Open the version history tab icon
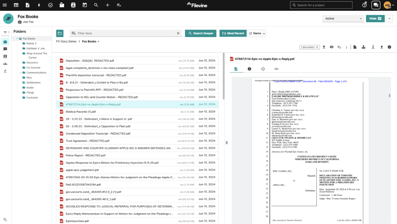 pyautogui.click(x=263, y=69)
